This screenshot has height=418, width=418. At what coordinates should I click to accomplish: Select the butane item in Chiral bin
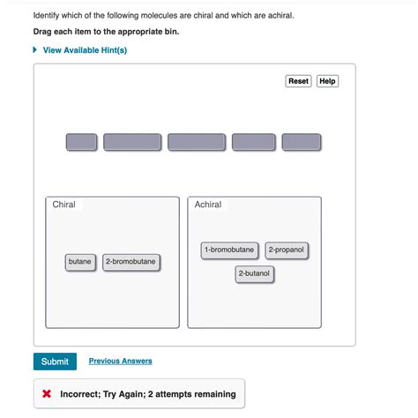point(80,262)
